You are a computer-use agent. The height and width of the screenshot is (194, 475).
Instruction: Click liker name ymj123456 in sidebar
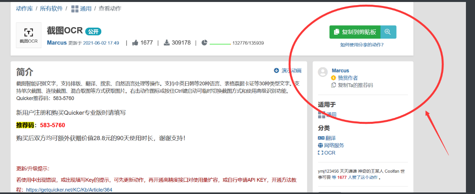329,171
